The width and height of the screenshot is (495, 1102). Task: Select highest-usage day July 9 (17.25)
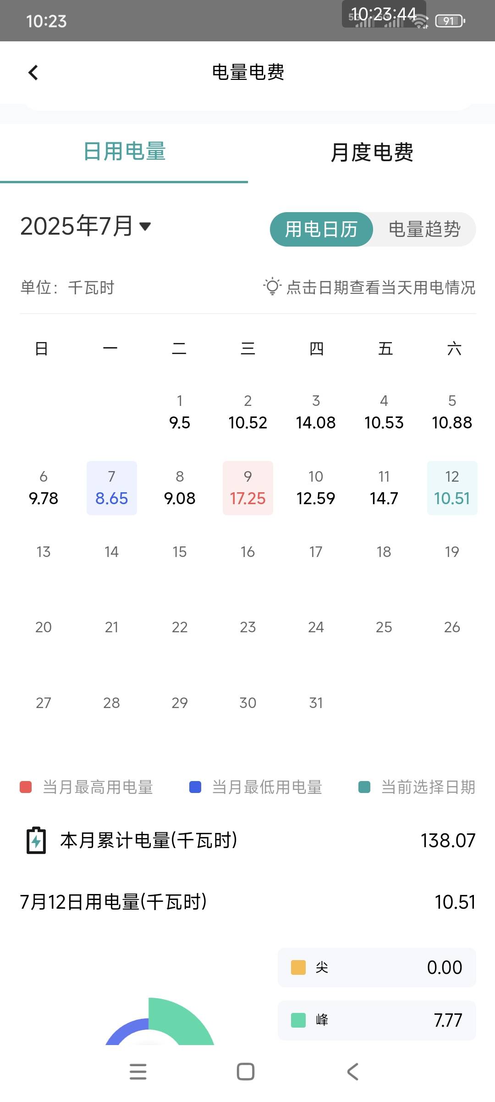[248, 488]
